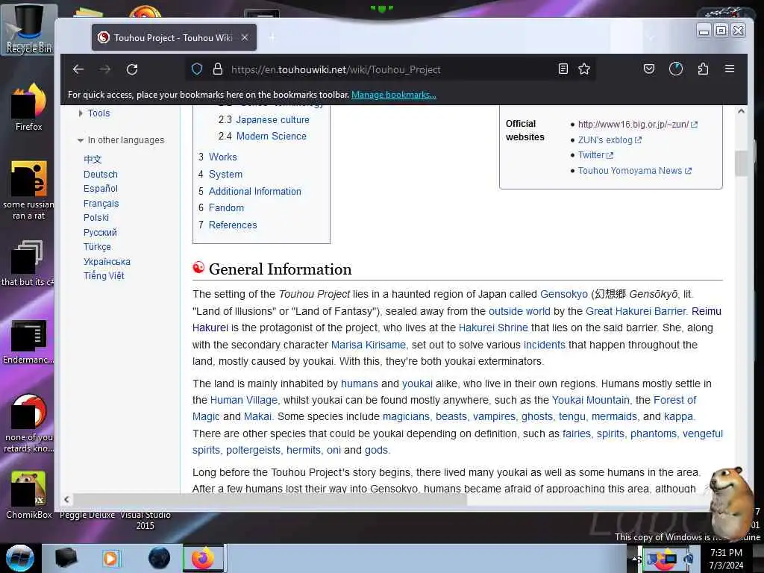Bookmark this page with the star icon
Viewport: 764px width, 573px height.
click(x=584, y=69)
